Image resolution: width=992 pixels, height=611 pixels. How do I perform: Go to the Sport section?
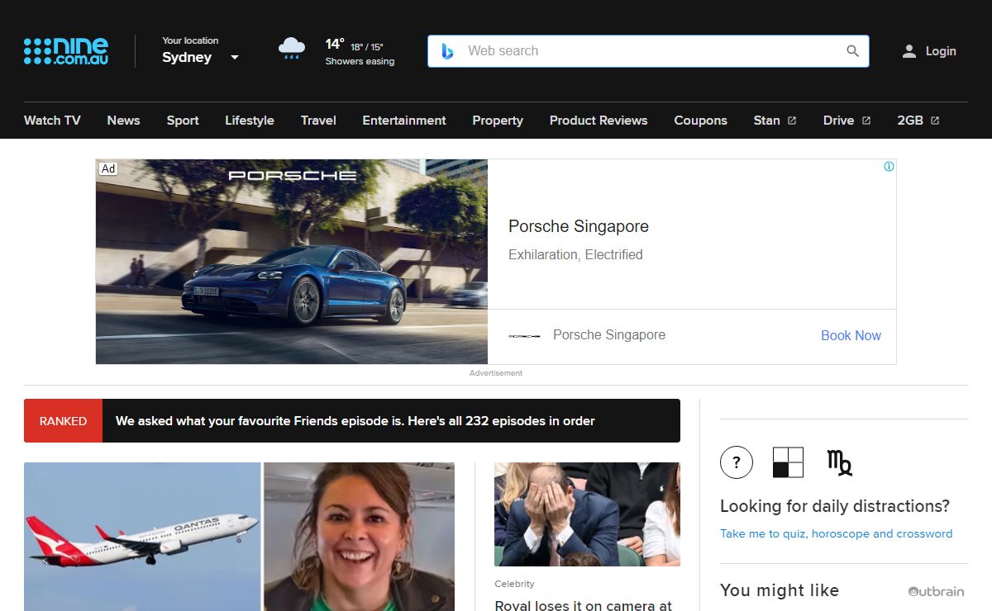coord(183,121)
